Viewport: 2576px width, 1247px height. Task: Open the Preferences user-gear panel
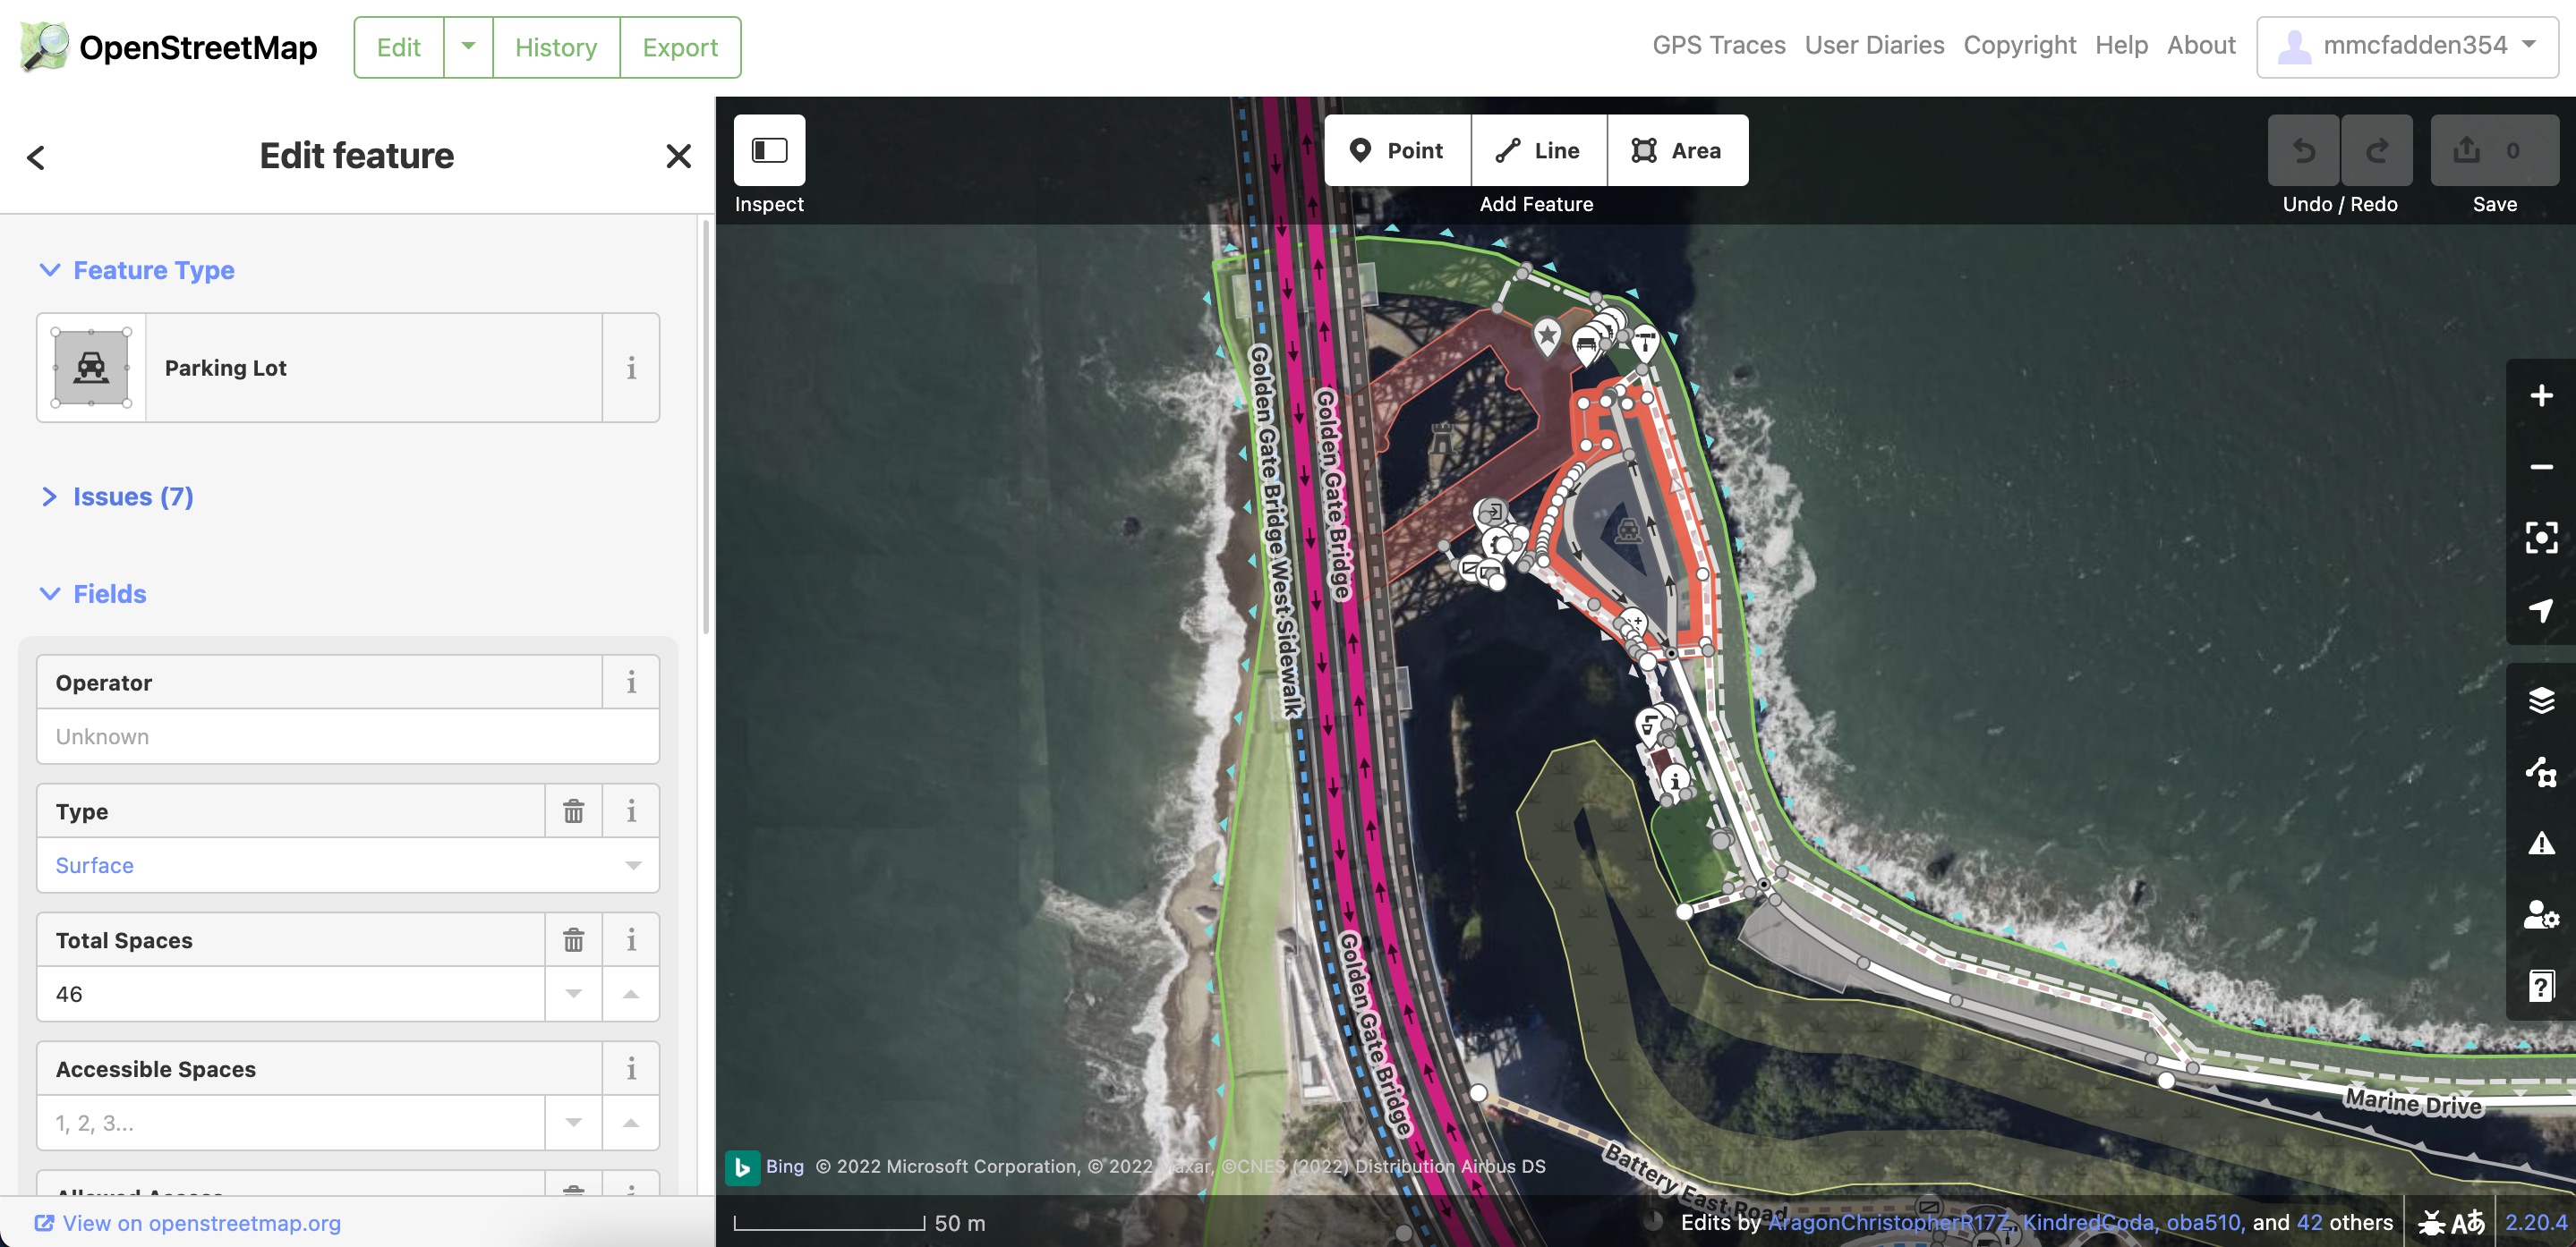pos(2541,914)
